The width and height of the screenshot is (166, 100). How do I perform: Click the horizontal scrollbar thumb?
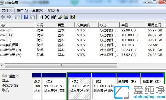pos(61,65)
